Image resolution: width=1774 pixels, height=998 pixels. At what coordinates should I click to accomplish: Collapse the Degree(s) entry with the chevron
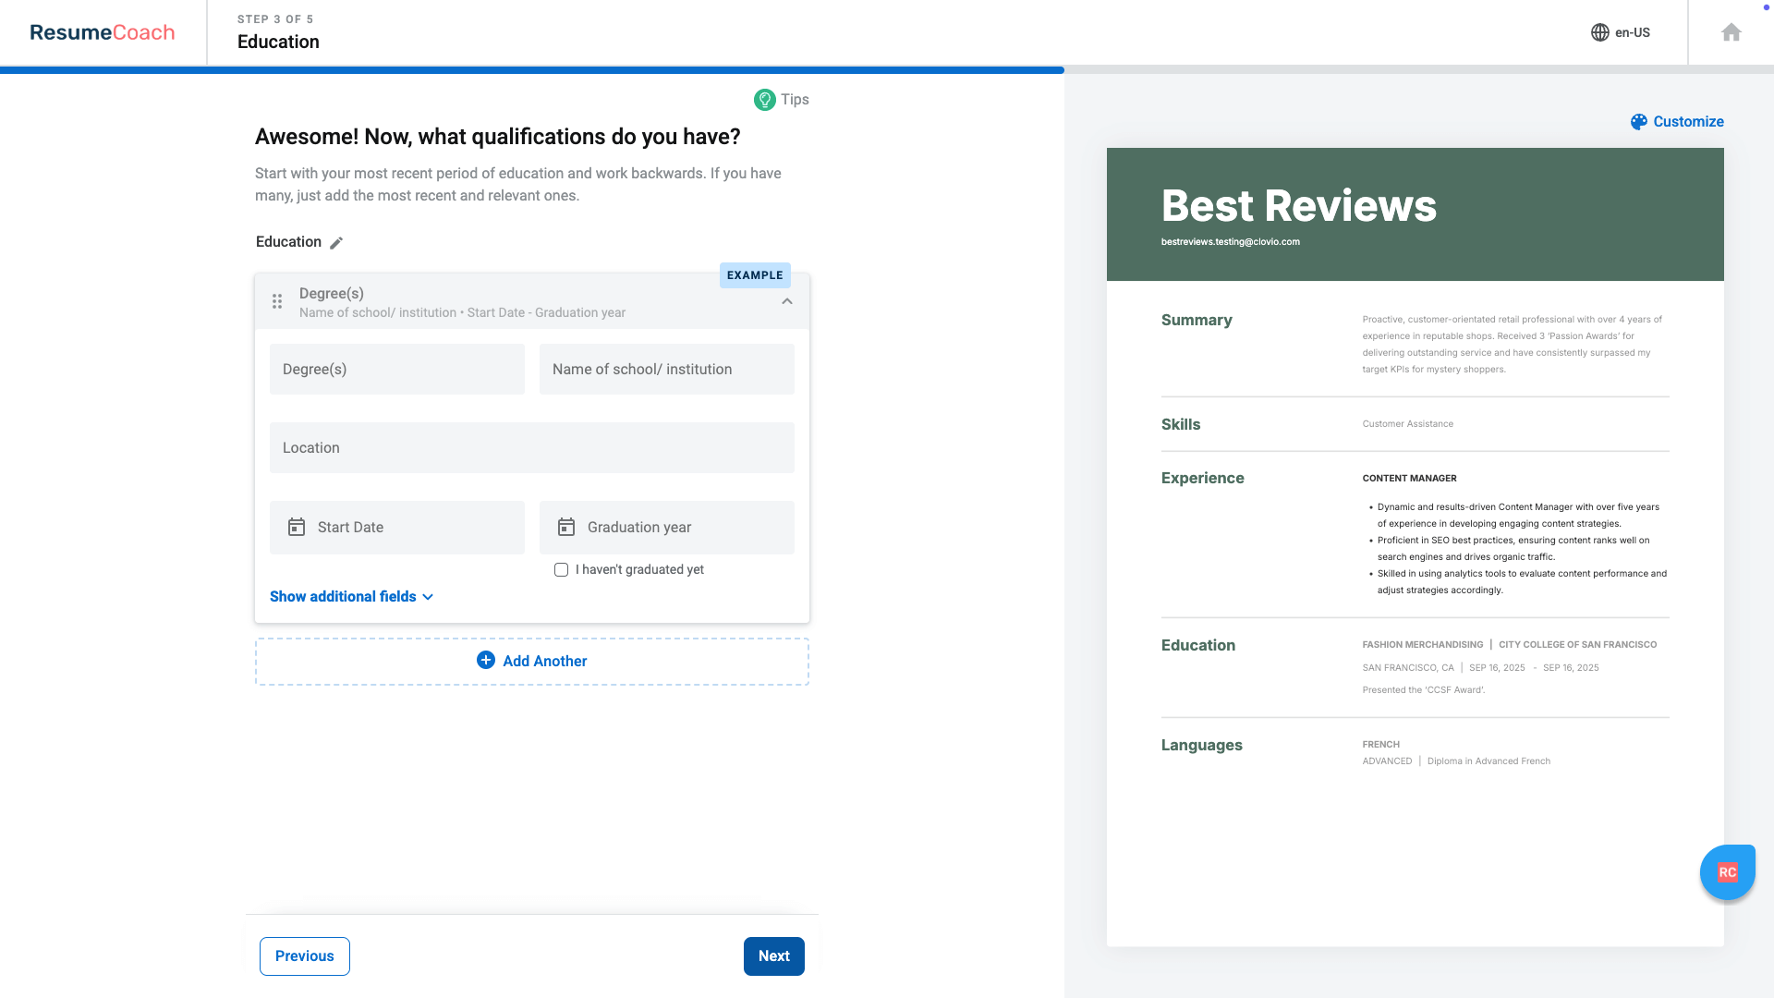[787, 301]
